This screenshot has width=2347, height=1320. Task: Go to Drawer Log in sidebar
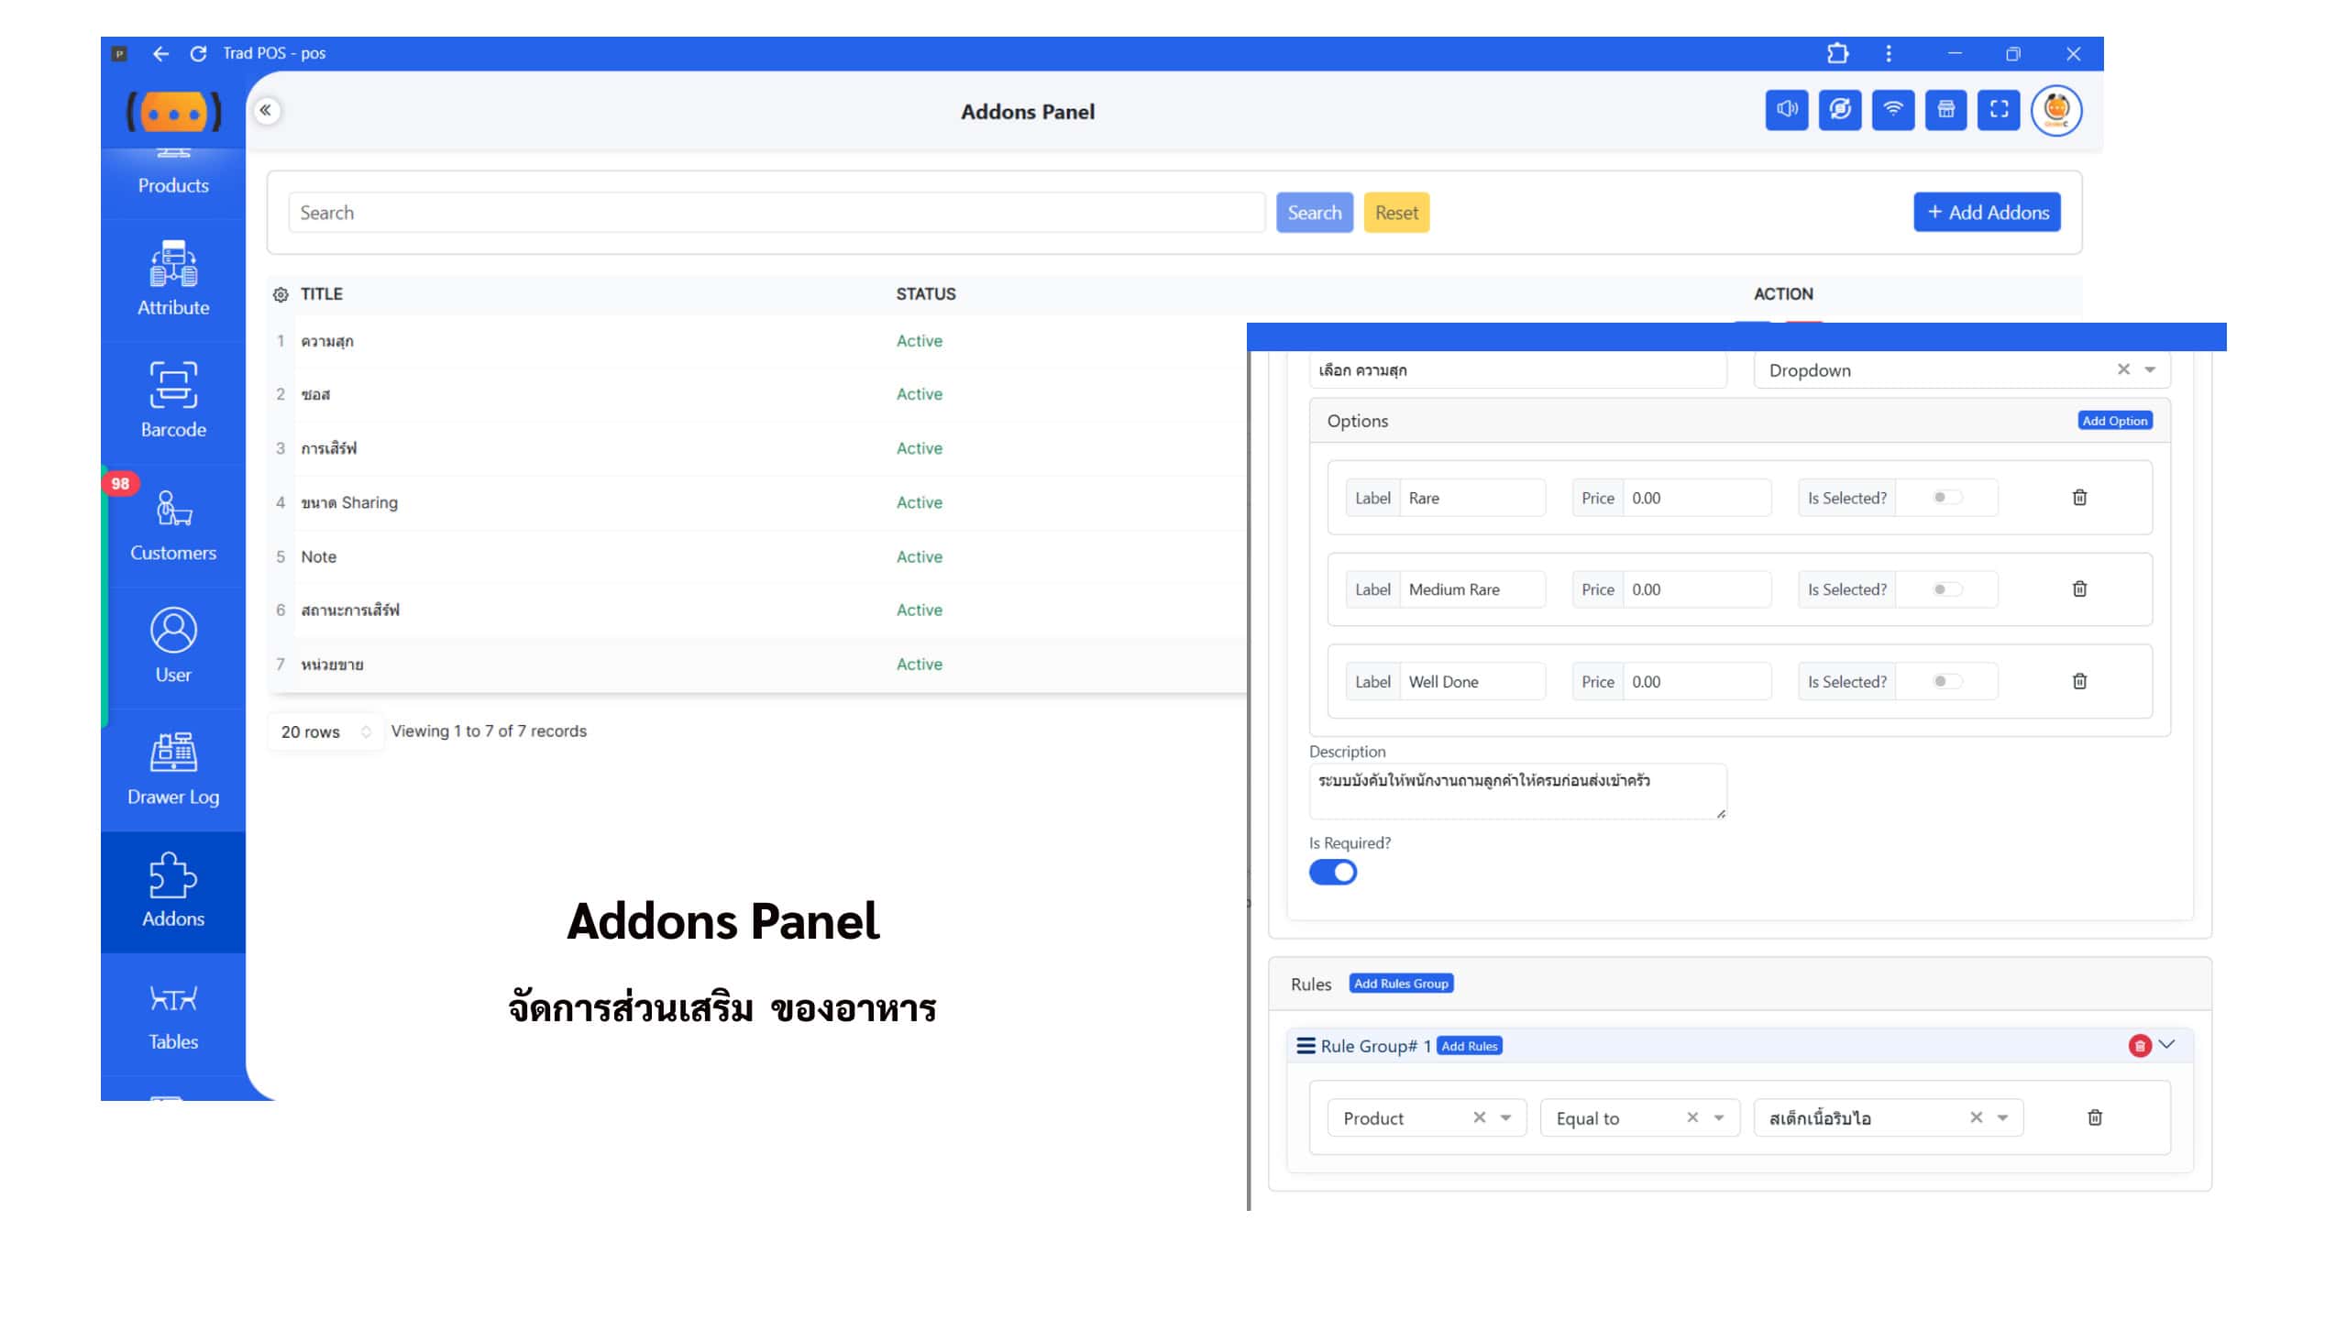[x=173, y=769]
